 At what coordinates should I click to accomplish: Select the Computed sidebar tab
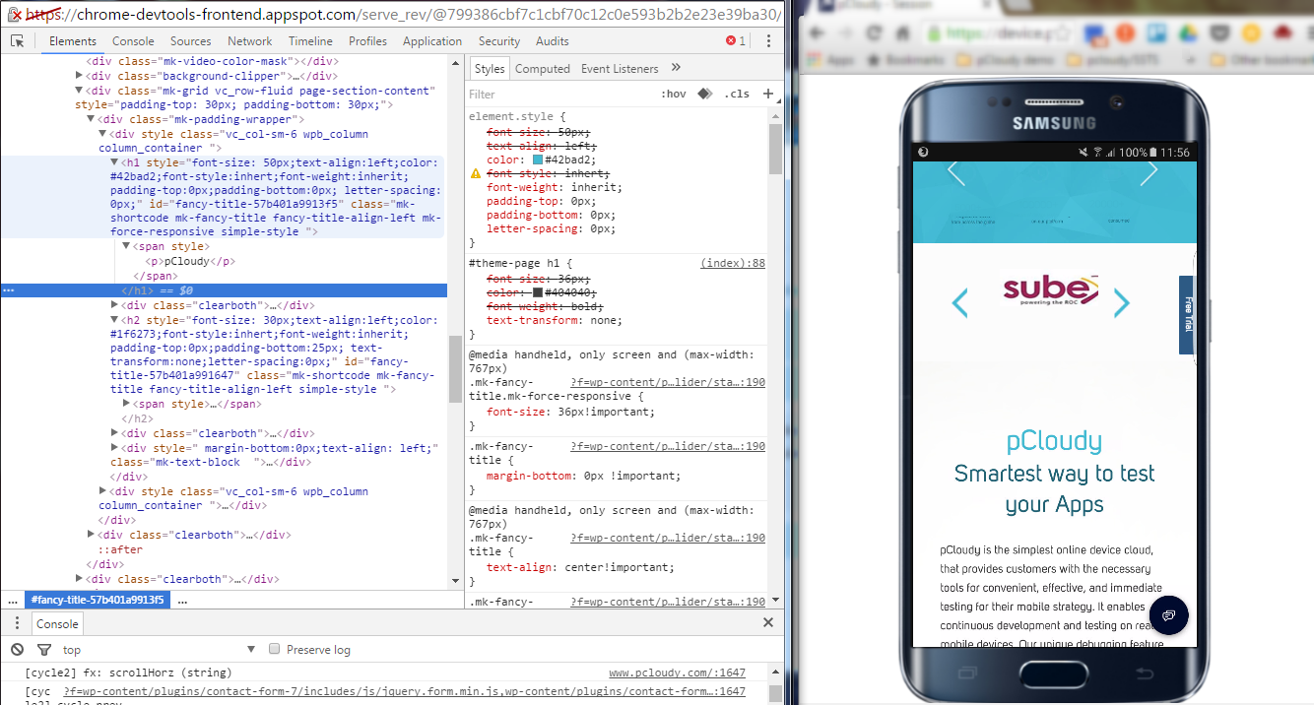pyautogui.click(x=543, y=68)
